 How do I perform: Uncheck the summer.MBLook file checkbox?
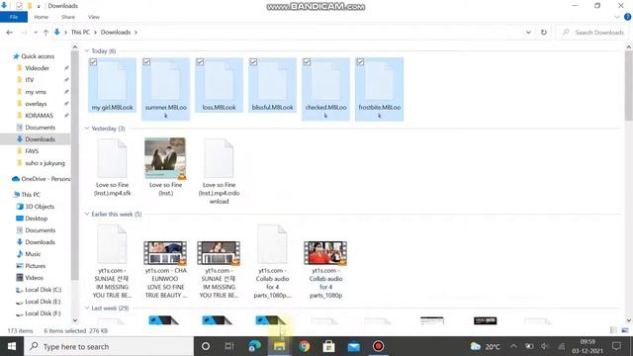(146, 61)
